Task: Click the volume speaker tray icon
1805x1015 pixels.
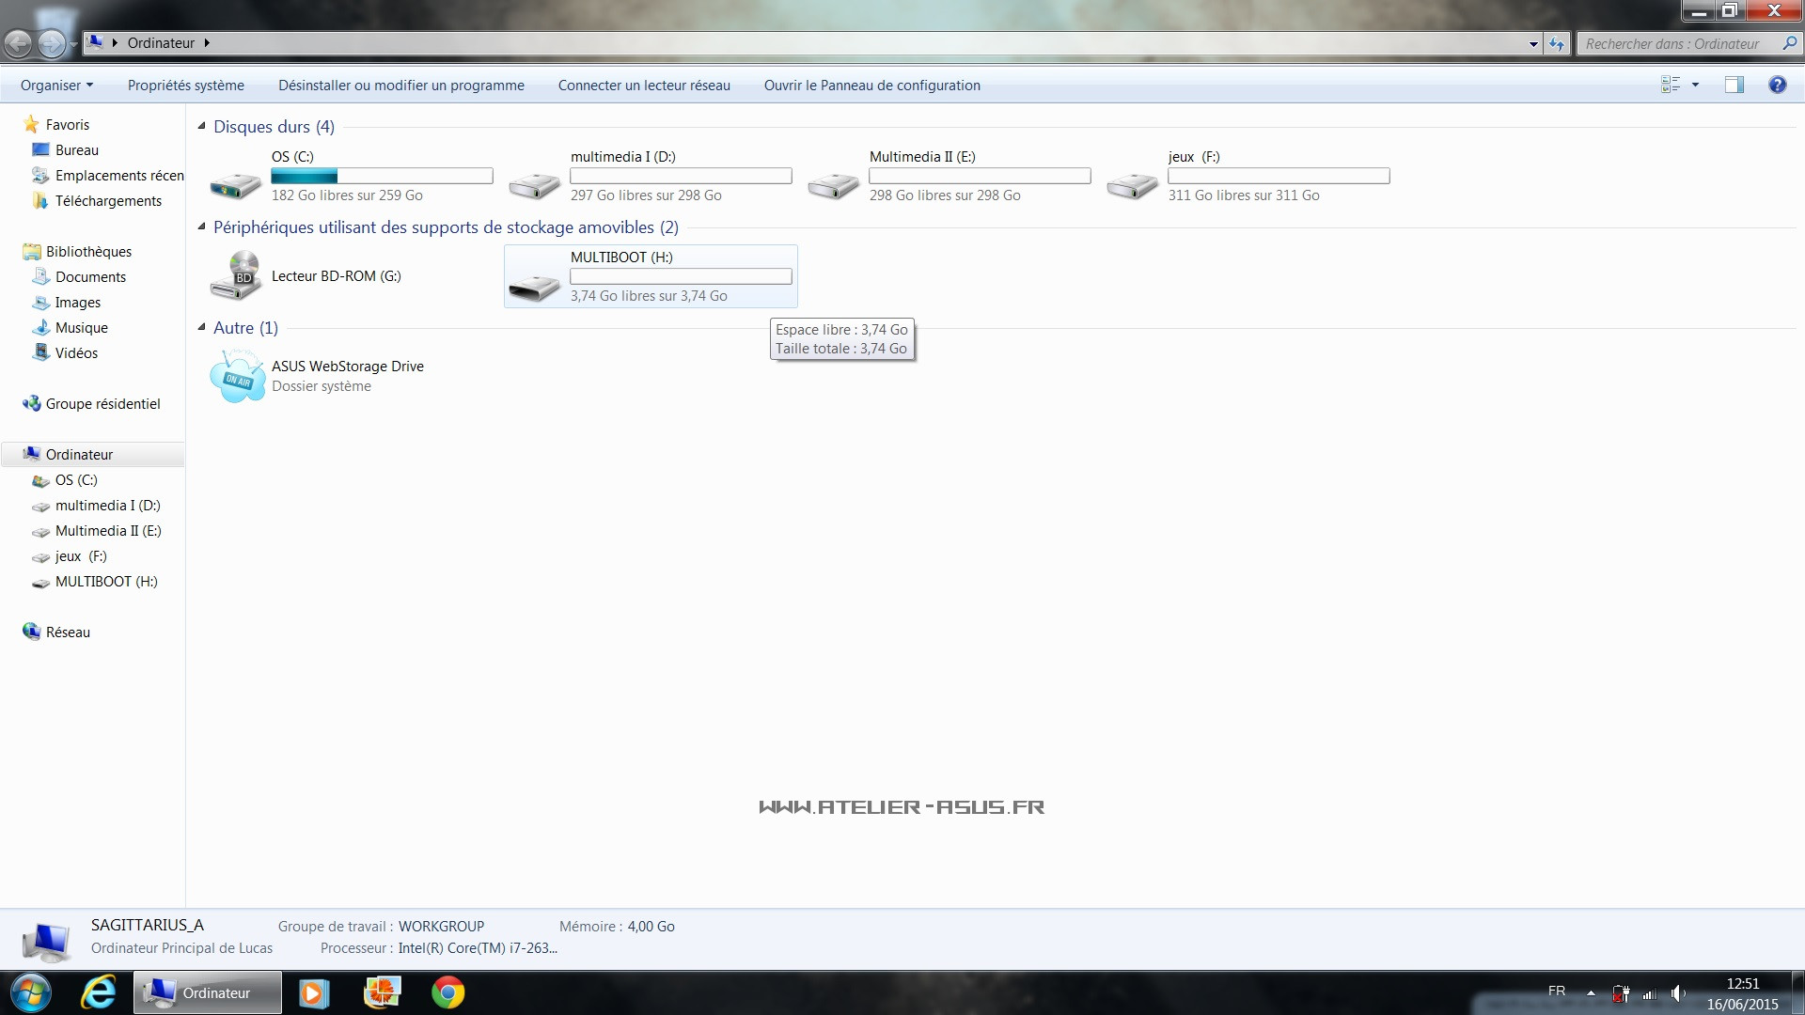Action: (x=1677, y=992)
